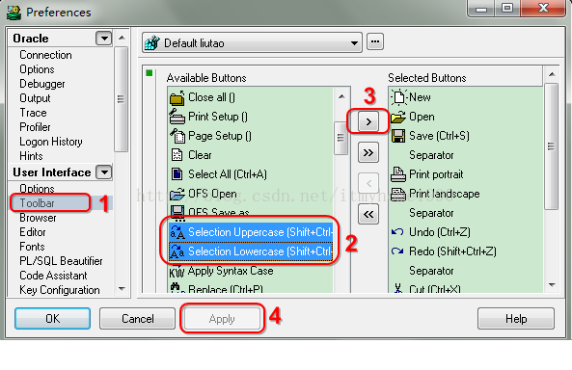
Task: Select Fonts preferences page
Action: click(32, 247)
